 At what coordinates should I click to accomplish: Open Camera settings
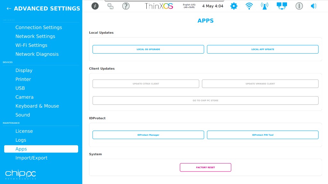point(24,97)
